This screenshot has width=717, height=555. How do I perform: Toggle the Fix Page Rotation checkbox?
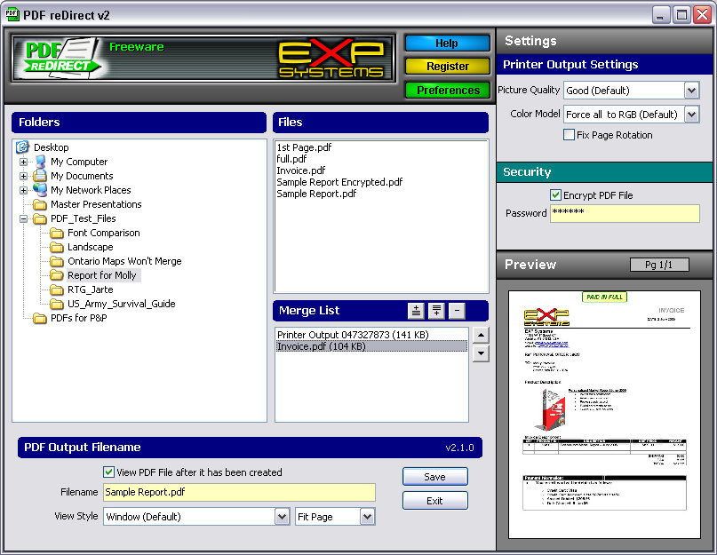(569, 135)
